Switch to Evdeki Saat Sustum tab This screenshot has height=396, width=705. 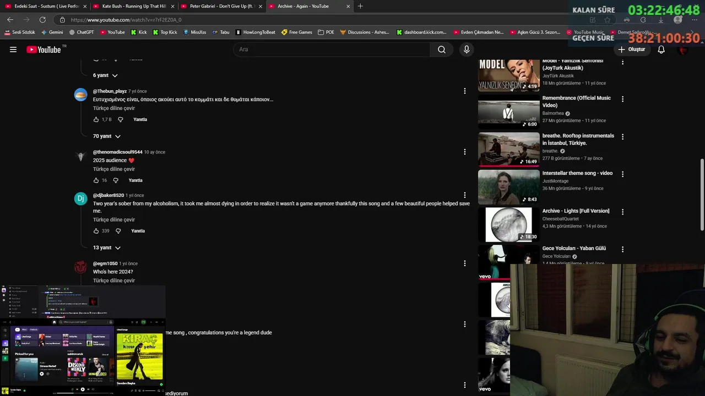click(46, 6)
